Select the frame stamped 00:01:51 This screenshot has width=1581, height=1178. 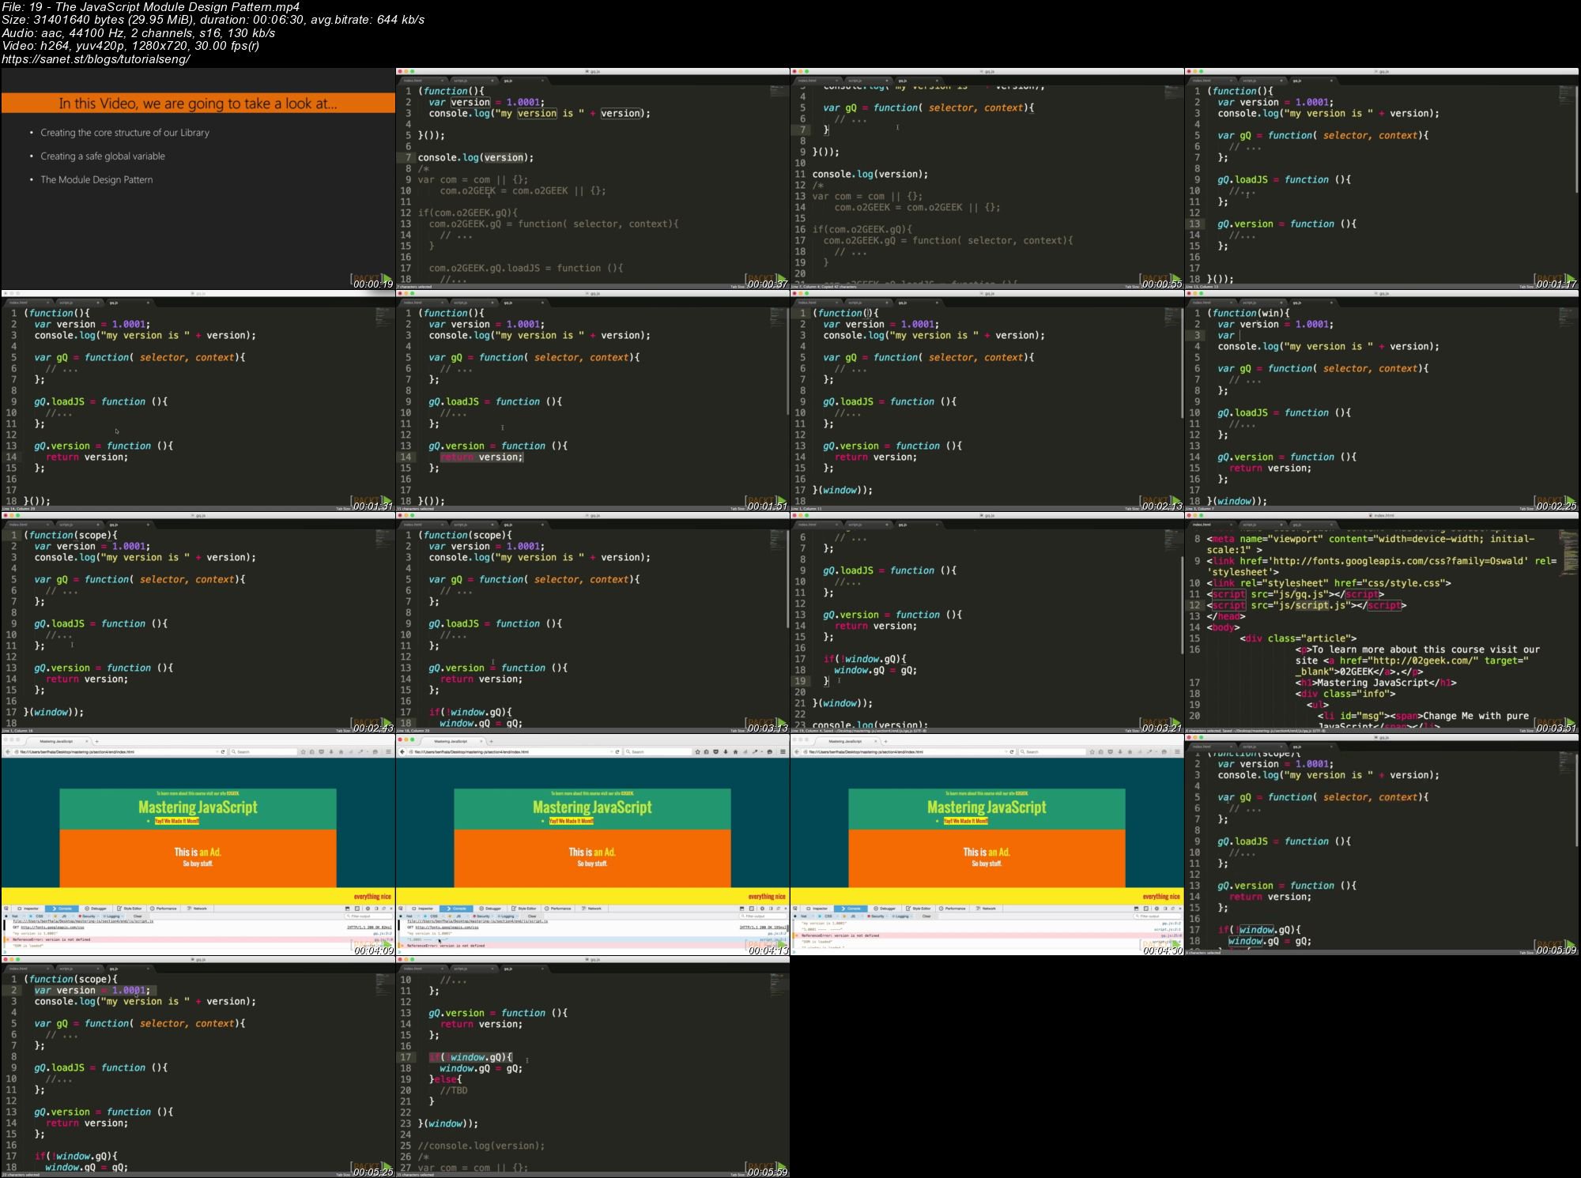pyautogui.click(x=592, y=401)
